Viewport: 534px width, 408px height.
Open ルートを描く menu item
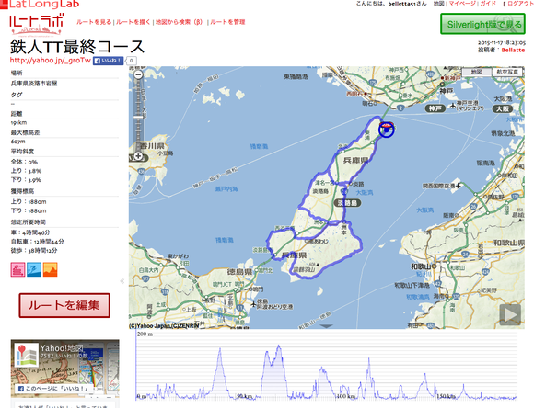pyautogui.click(x=133, y=22)
